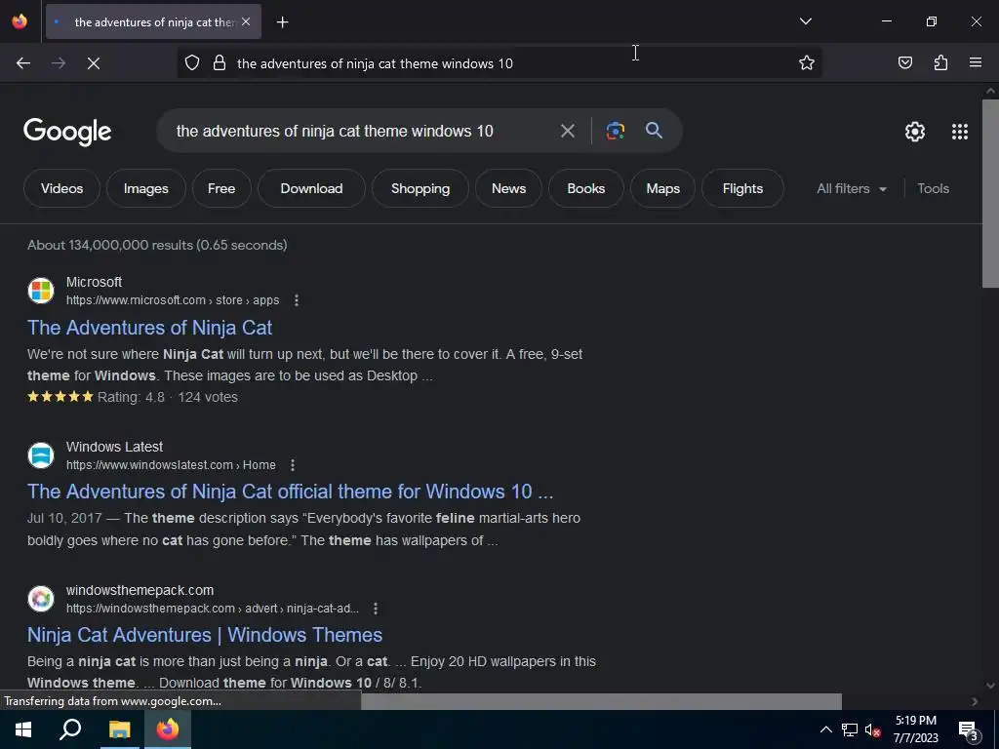Filter results by Images
999x749 pixels.
point(146,188)
